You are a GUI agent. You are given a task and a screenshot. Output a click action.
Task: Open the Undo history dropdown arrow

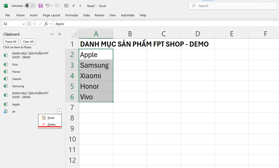pyautogui.click(x=52, y=6)
